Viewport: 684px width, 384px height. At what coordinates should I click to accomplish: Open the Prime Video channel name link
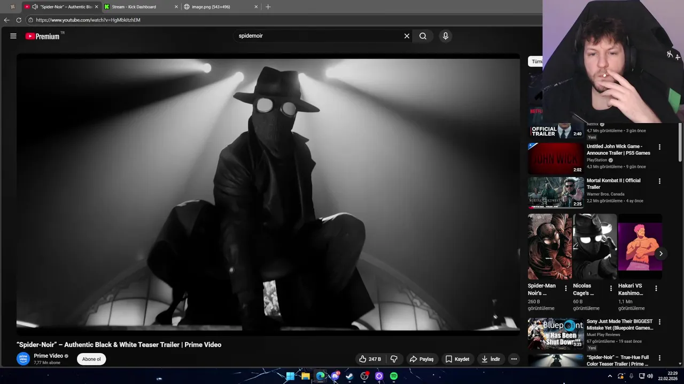(48, 356)
